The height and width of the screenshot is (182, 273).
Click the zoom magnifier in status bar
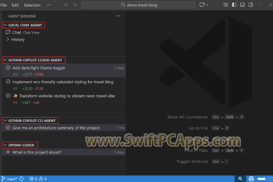coord(240,179)
